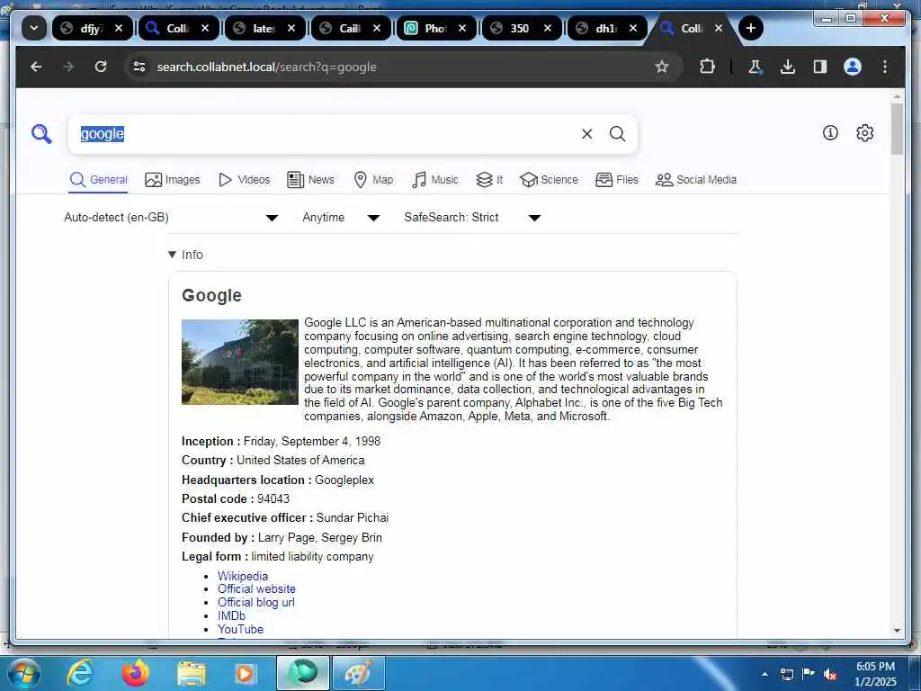921x691 pixels.
Task: Close the 'dfjy' tab
Action: 119,28
